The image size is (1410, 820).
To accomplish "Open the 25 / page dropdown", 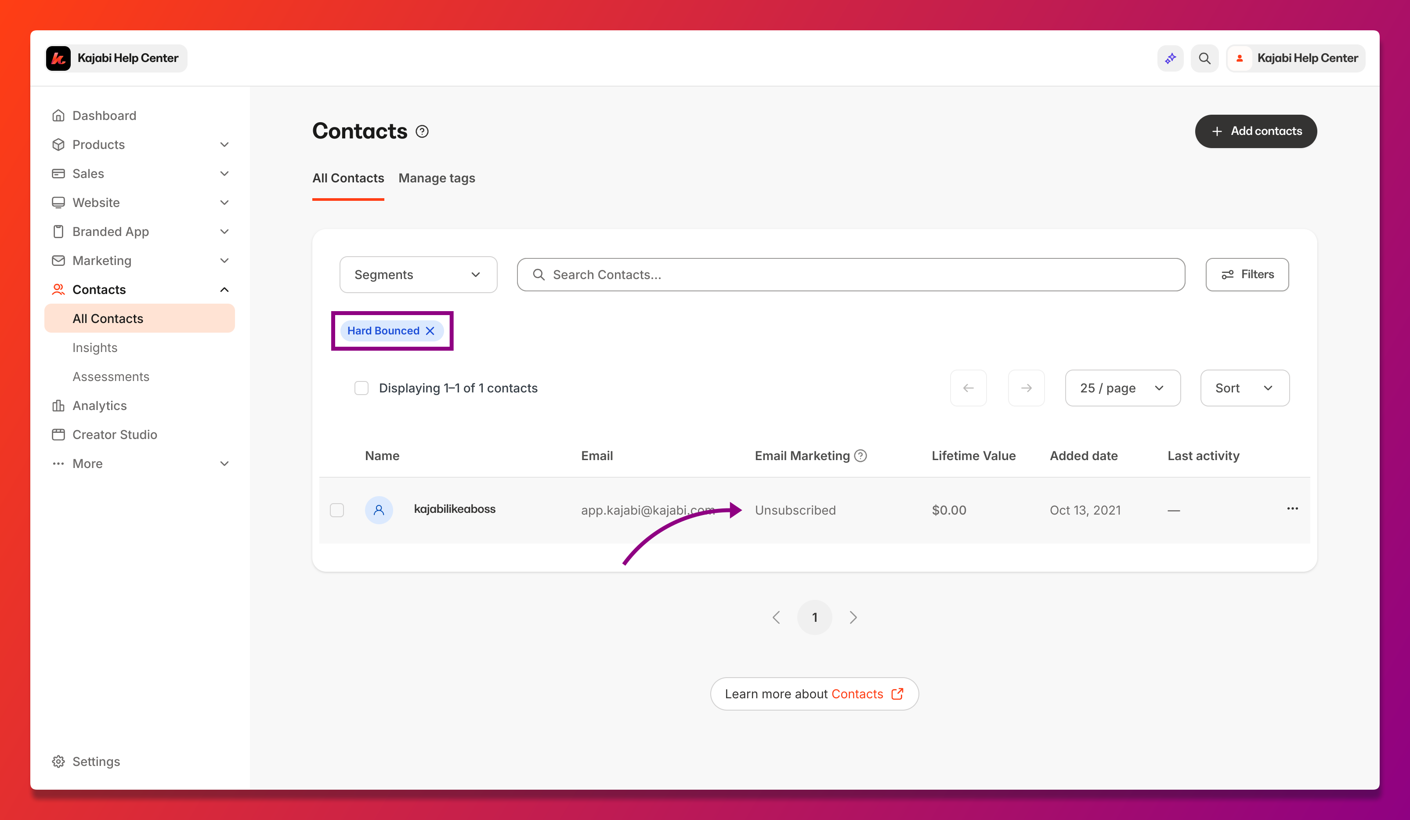I will pyautogui.click(x=1122, y=388).
